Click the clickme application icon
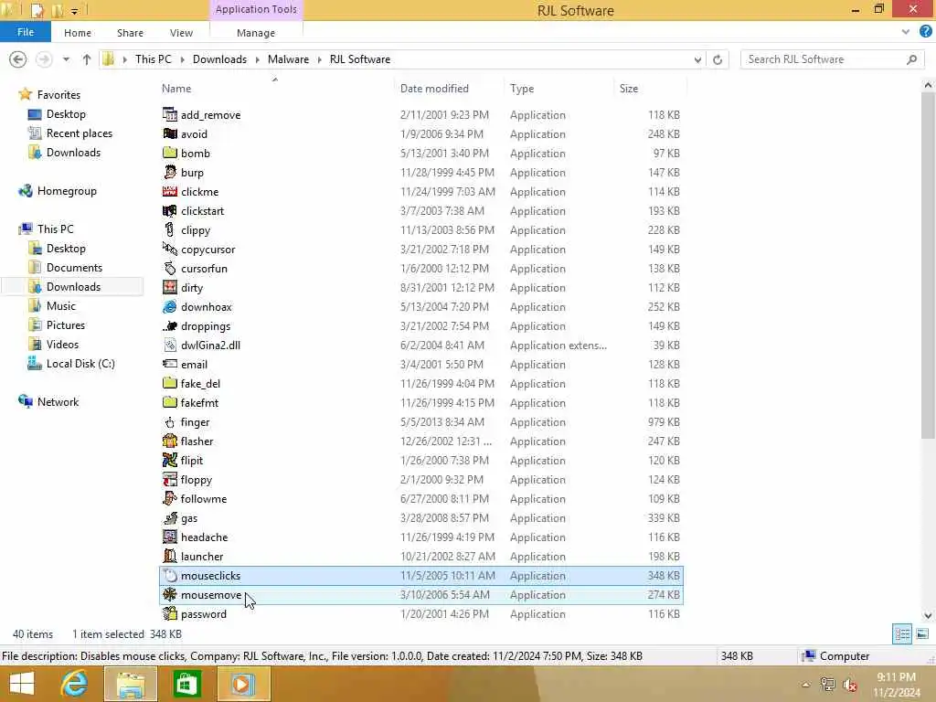Viewport: 936px width, 702px height. coord(169,192)
